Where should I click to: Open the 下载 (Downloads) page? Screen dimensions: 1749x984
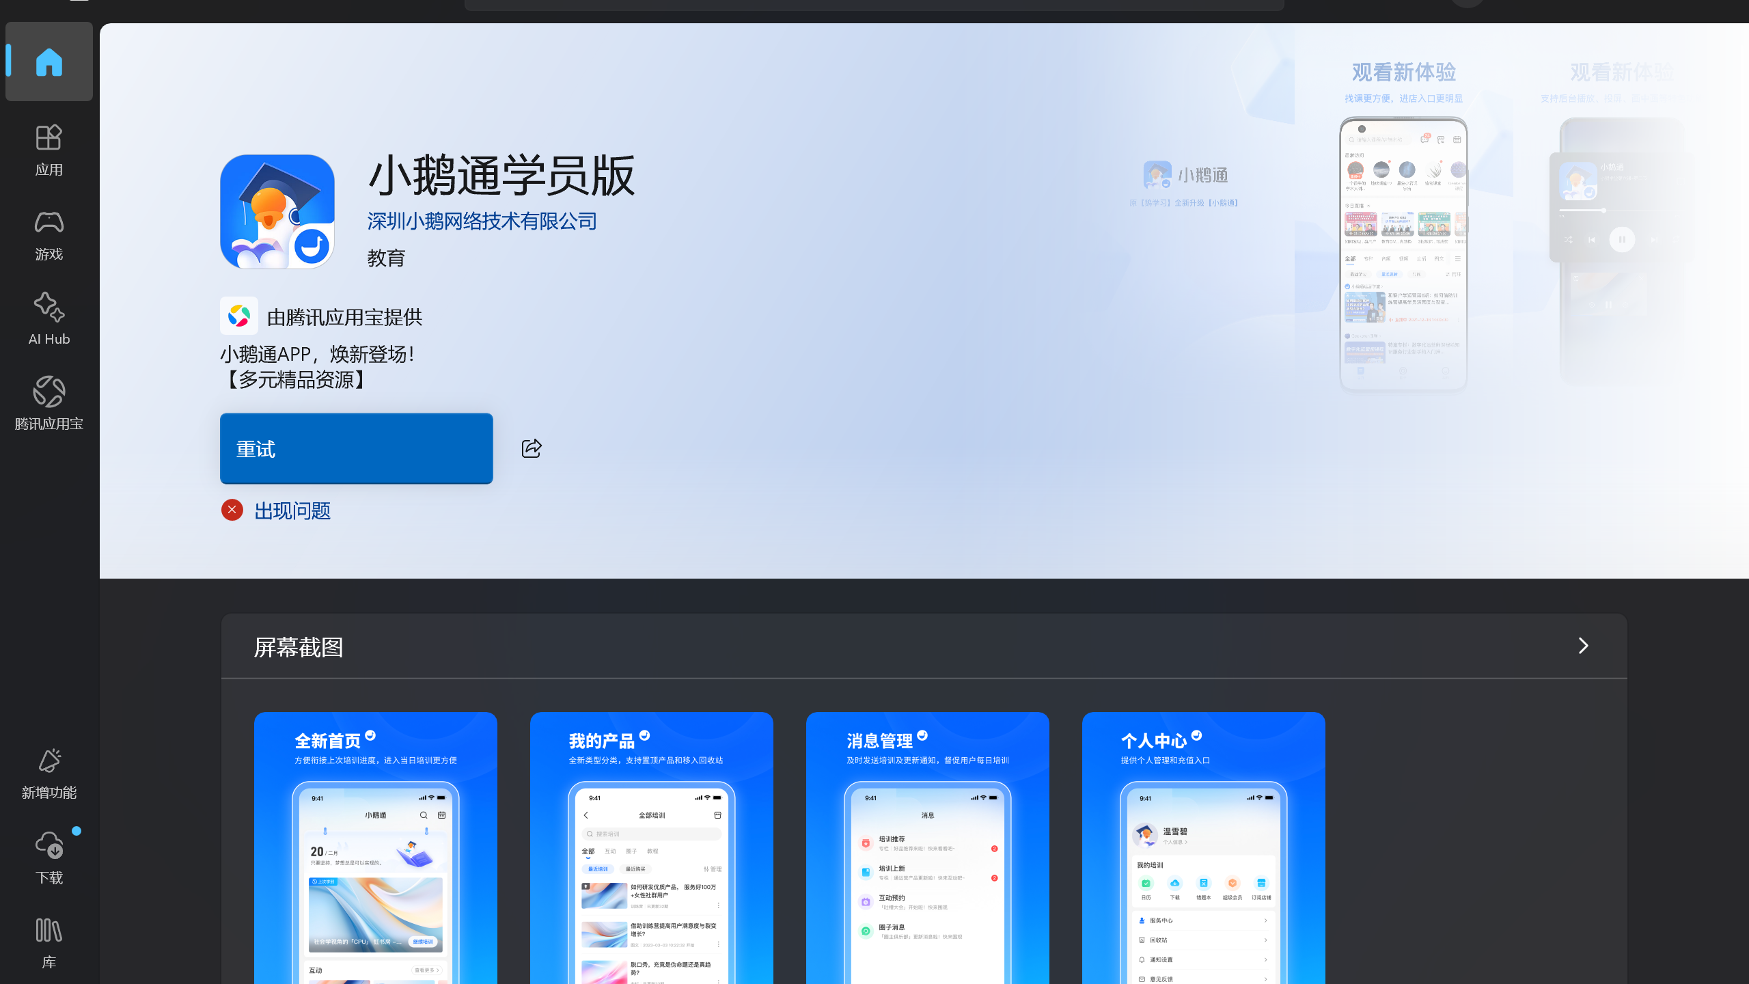(x=49, y=858)
